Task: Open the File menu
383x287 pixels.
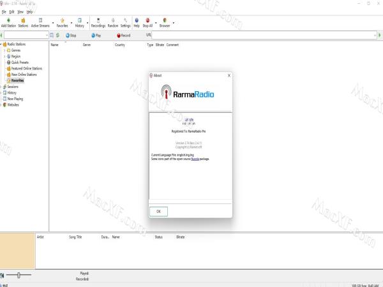Action: [x=4, y=11]
